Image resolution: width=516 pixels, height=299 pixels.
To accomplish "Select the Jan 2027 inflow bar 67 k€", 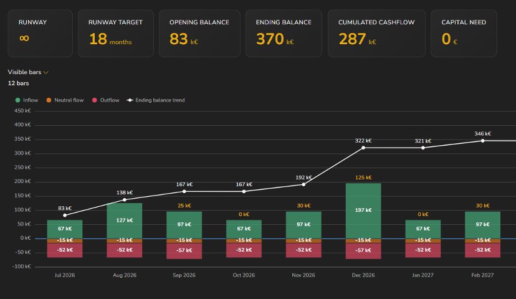I will coord(423,229).
